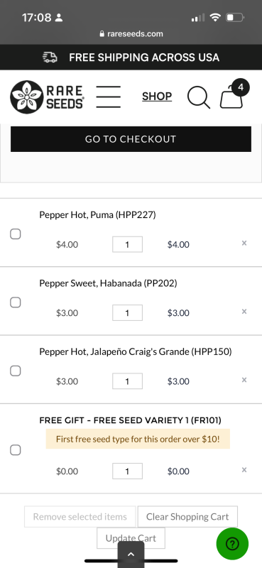
Task: Remove Jalapeño Craig's Grande with its x icon
Action: (x=244, y=380)
